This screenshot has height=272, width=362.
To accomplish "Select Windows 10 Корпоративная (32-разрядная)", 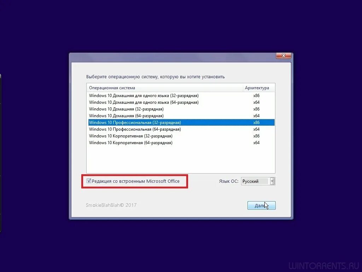I will 181,136.
